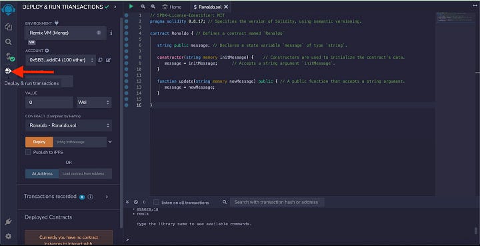Toggle breakpoint dot on line 1
The height and width of the screenshot is (246, 480).
coord(126,15)
